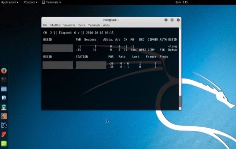The image size is (236, 149).
Task: Open the Aiuto menu
Action: [106, 25]
